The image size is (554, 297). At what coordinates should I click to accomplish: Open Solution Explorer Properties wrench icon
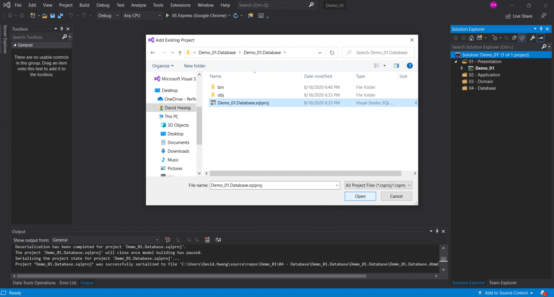tap(532, 38)
